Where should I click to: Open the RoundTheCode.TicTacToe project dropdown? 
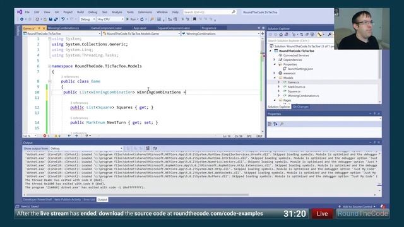pyautogui.click(x=62, y=33)
